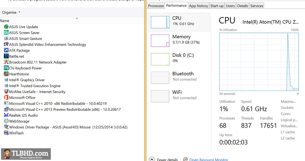The image size is (305, 161).
Task: Select the WiFi resource thumbnail
Action: click(160, 96)
